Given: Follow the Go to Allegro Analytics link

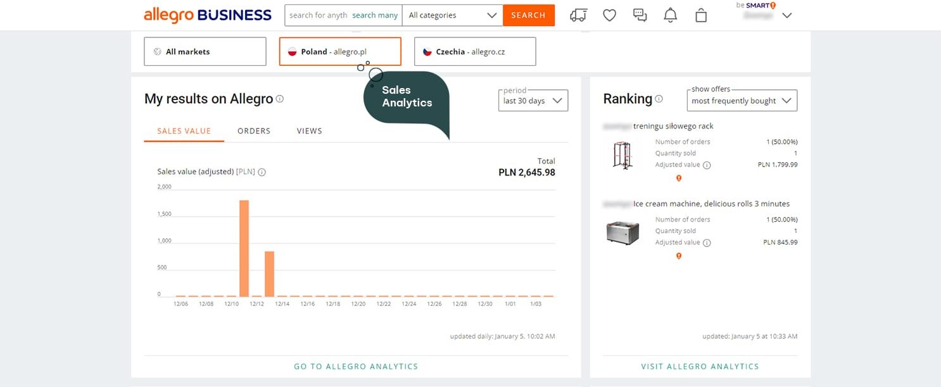Looking at the screenshot, I should coord(356,366).
